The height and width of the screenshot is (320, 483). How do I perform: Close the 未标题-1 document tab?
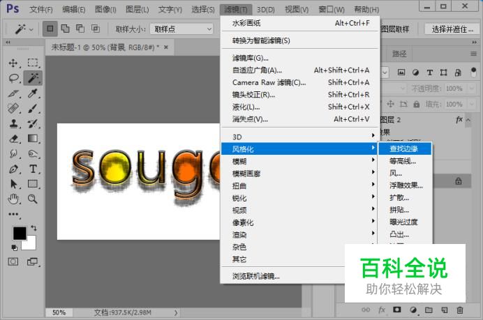click(166, 47)
